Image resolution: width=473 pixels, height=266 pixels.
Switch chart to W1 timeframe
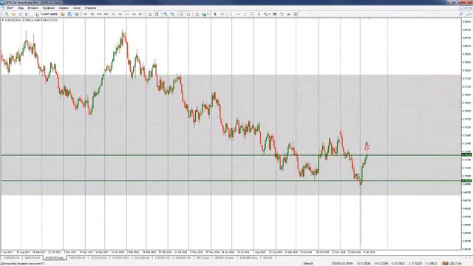[134, 14]
